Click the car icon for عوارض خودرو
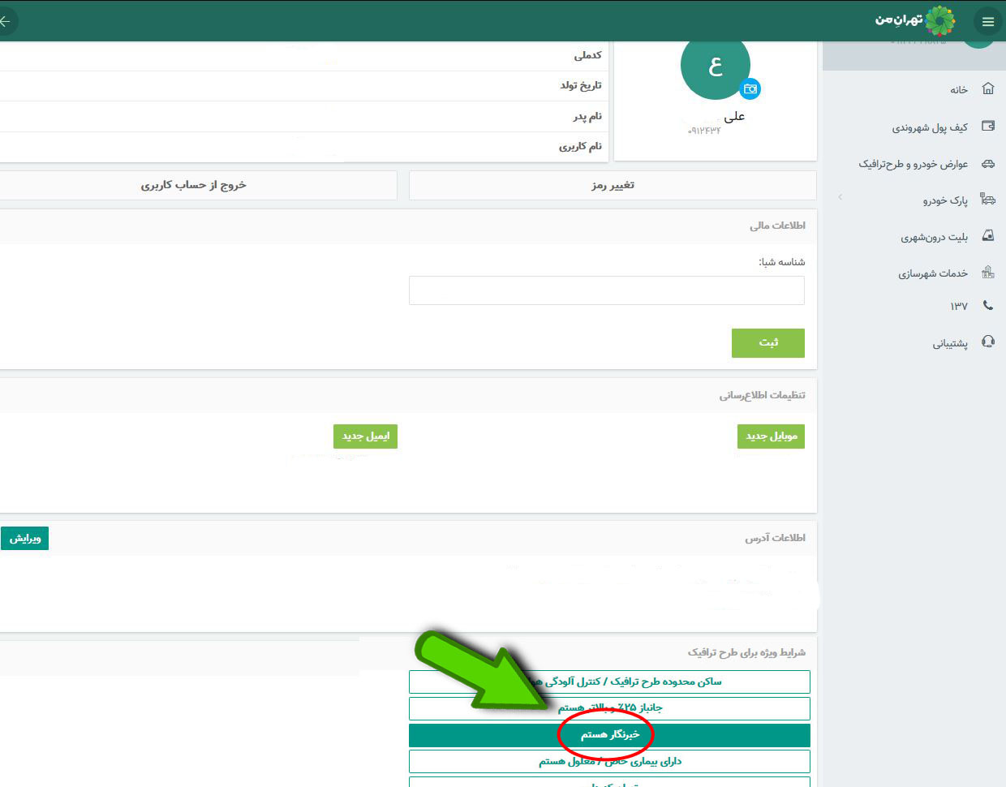The width and height of the screenshot is (1006, 787). coord(987,163)
